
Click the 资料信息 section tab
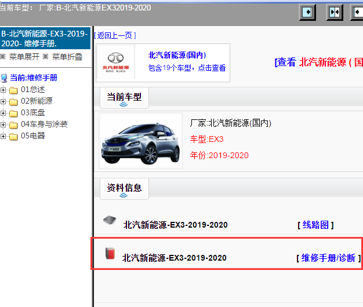coord(124,189)
